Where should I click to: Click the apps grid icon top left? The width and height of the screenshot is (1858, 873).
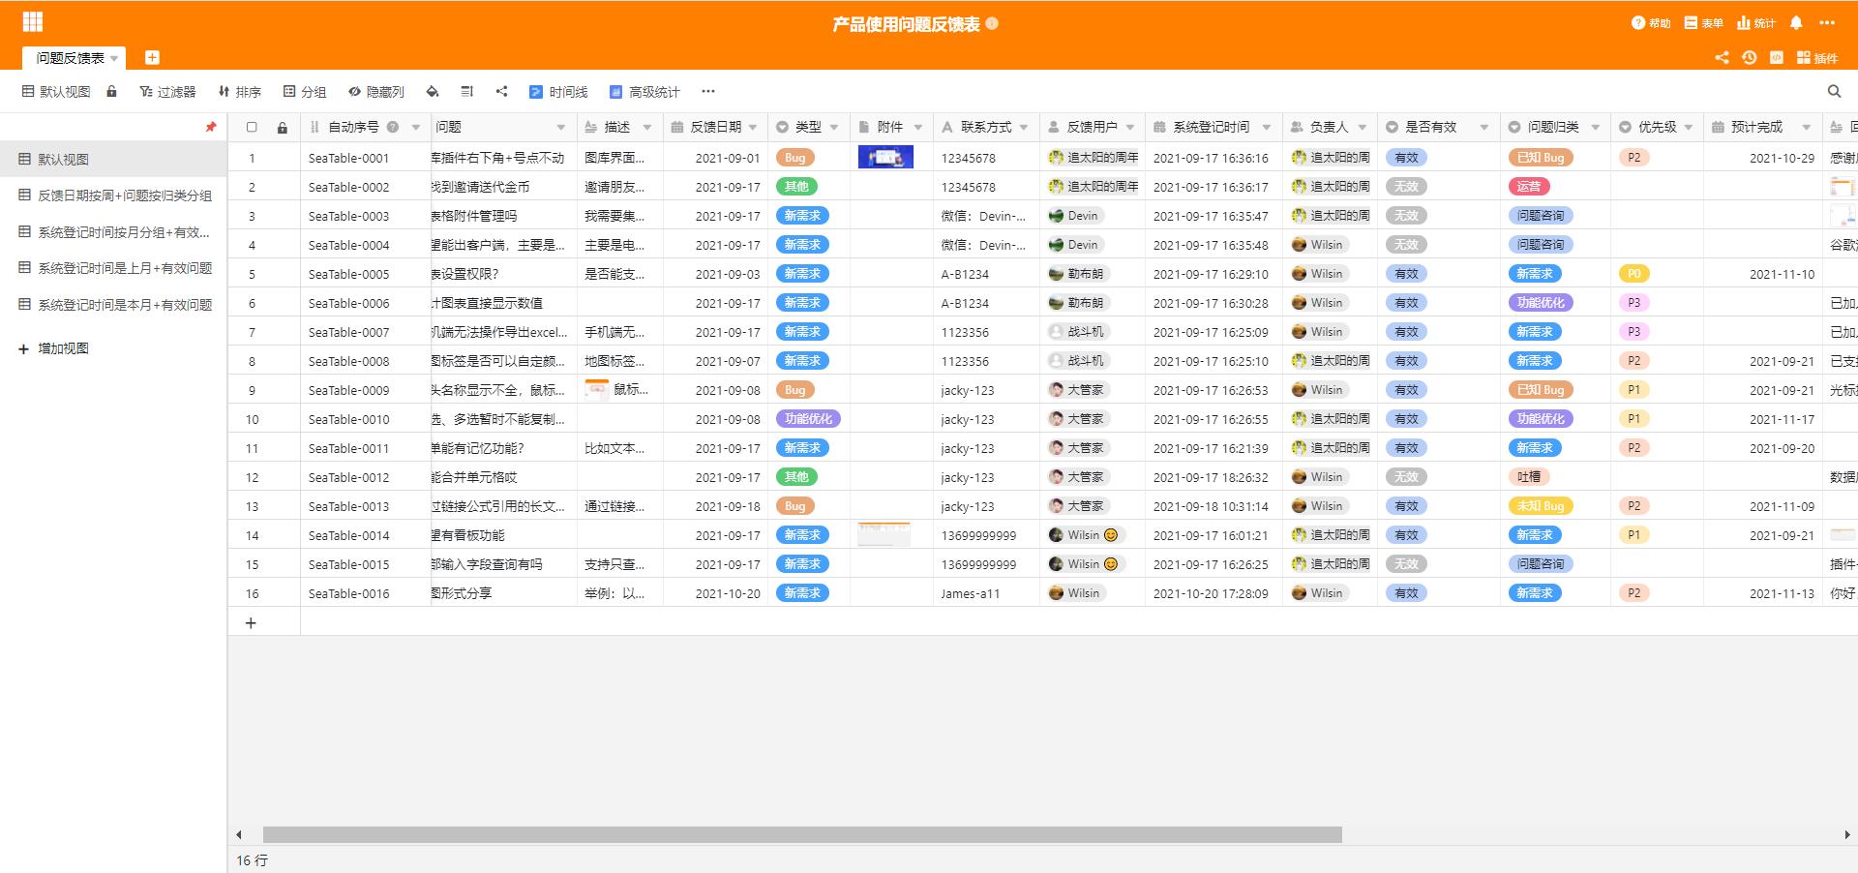click(35, 21)
